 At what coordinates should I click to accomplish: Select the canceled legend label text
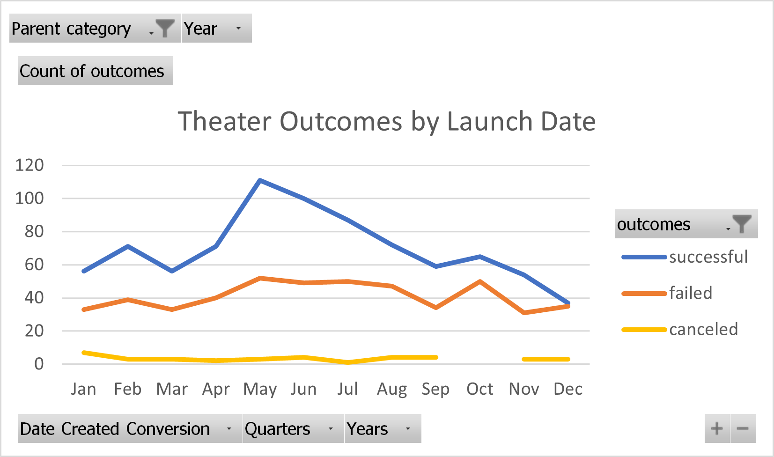tap(704, 329)
